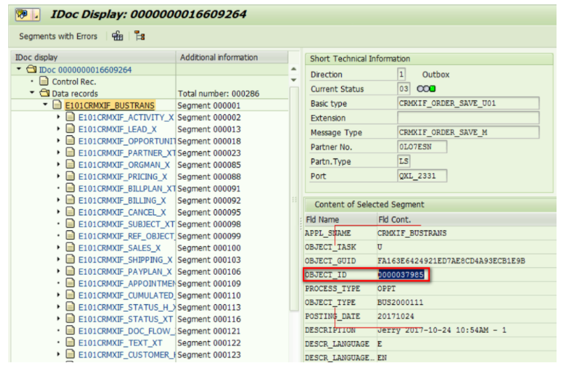The width and height of the screenshot is (562, 378).
Task: Collapse the IDoc 0000000016609264 root node
Action: (18, 69)
